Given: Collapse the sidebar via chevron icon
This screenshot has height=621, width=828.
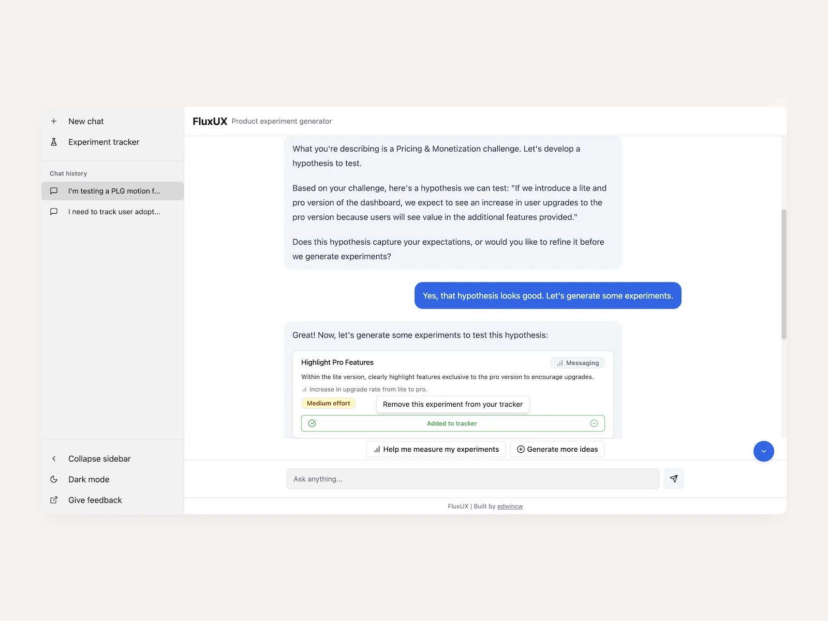Looking at the screenshot, I should pyautogui.click(x=54, y=459).
